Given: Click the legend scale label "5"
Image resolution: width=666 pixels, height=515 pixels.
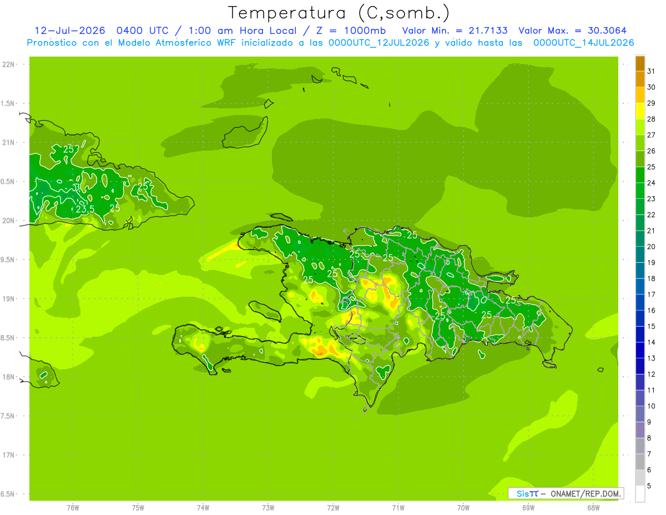Looking at the screenshot, I should (649, 486).
